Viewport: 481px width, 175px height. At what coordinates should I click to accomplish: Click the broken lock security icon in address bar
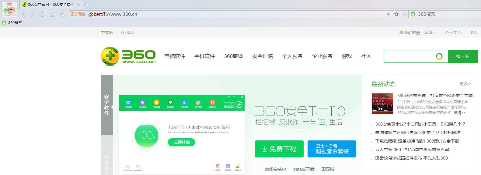pyautogui.click(x=90, y=14)
